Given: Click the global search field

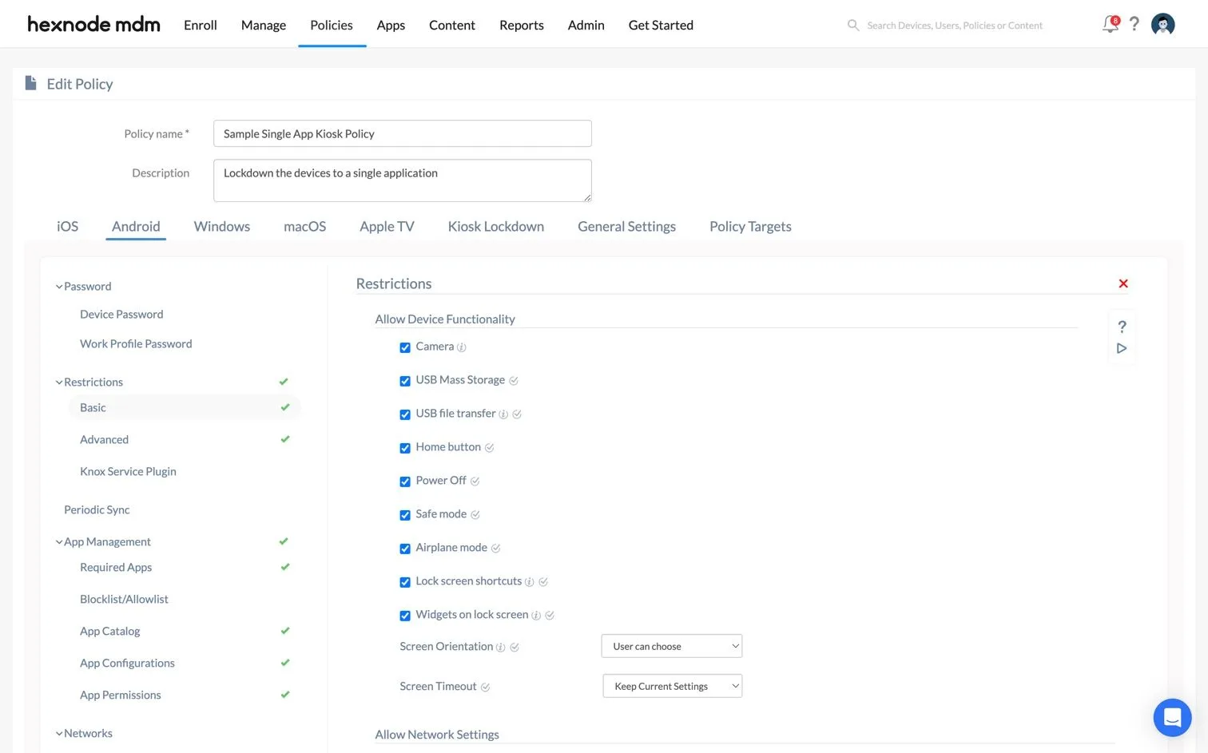Looking at the screenshot, I should coord(955,26).
